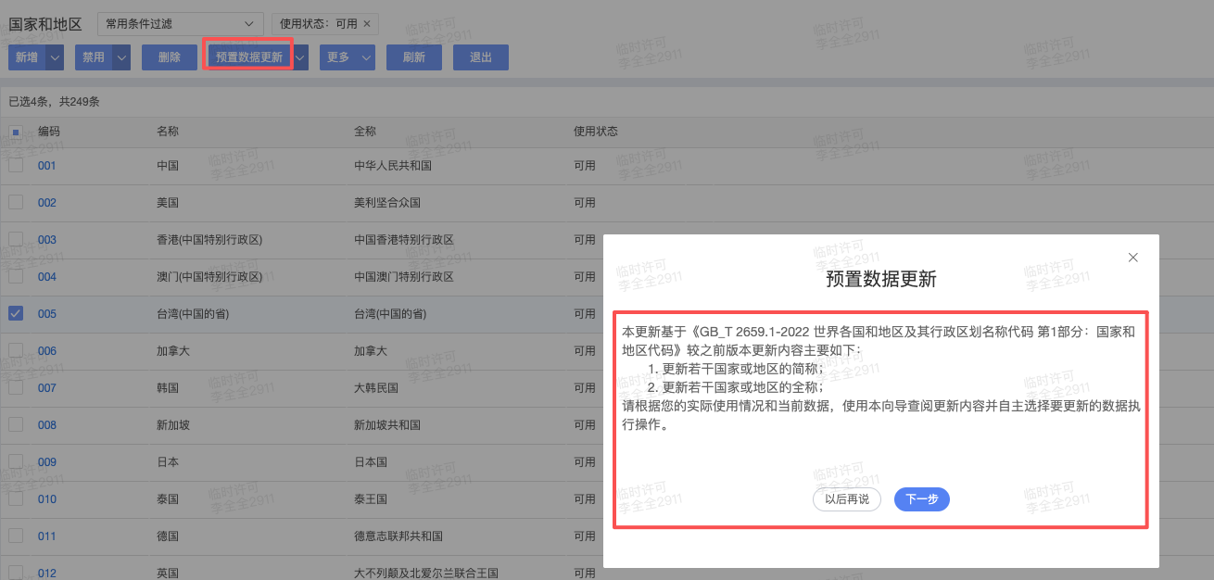
Task: Check the box for row 003 香港
Action: point(16,239)
